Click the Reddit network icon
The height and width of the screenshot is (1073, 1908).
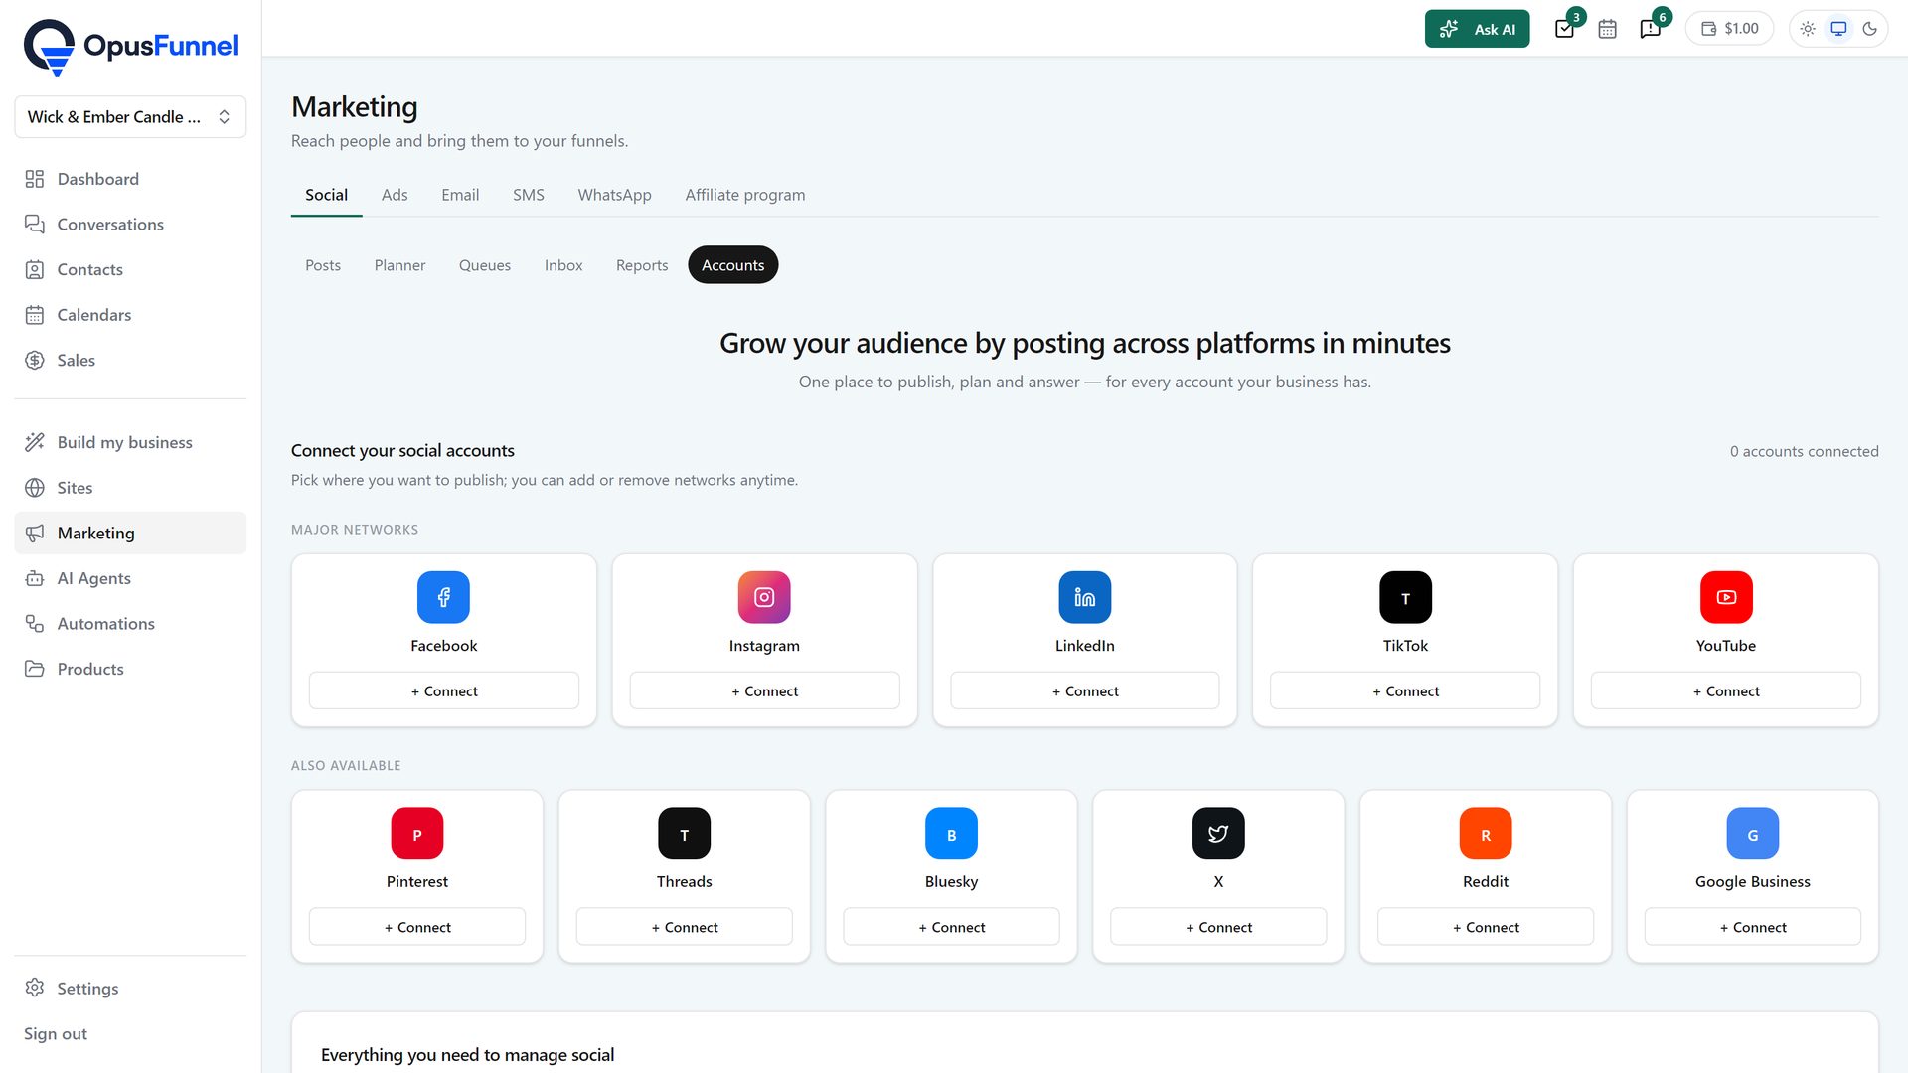click(1486, 834)
